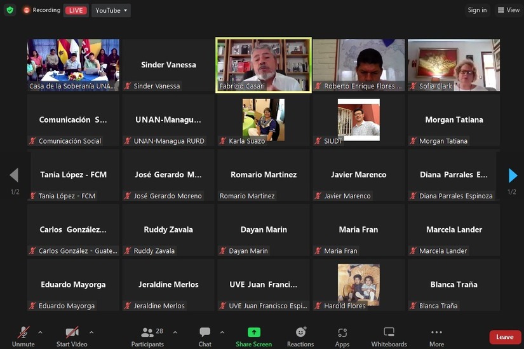Expand the YouTube live stream dropdown
The height and width of the screenshot is (349, 524).
pyautogui.click(x=111, y=10)
